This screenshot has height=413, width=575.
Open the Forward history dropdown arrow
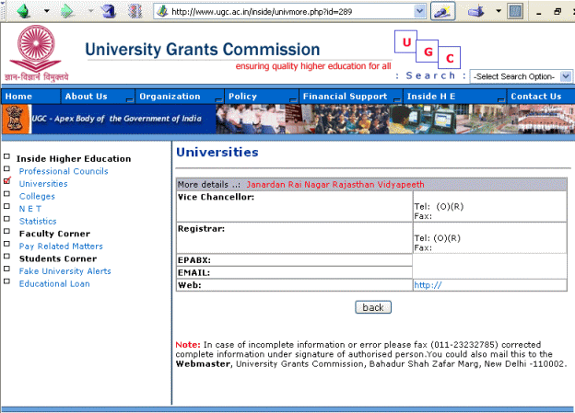point(90,11)
